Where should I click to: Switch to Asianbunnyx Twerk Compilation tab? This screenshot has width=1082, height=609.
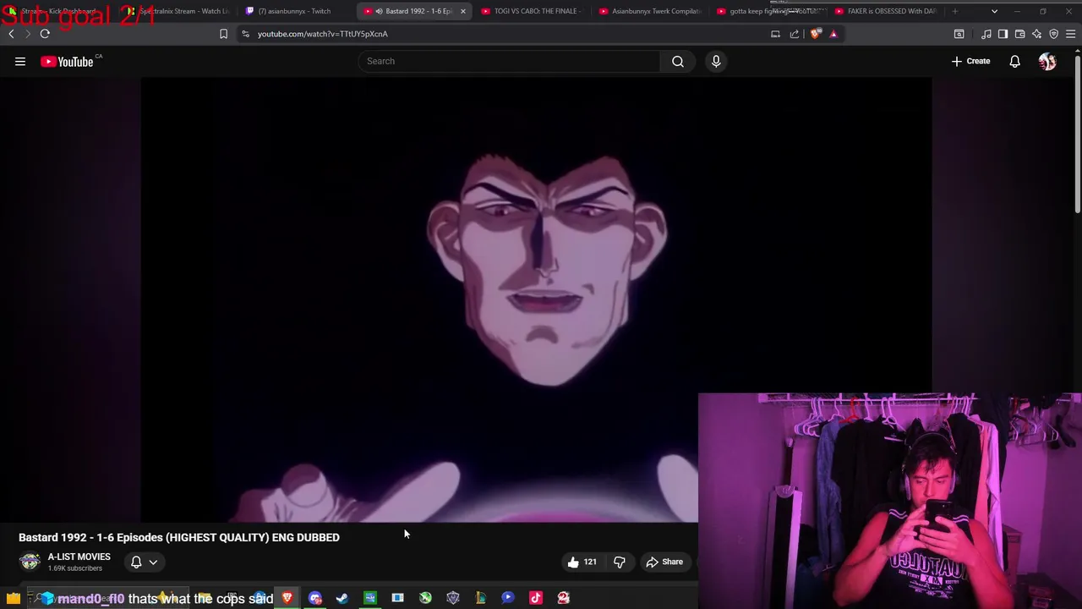pos(648,11)
